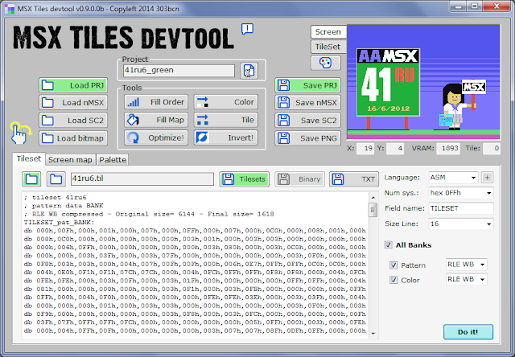Open the Color compression RLE WB dropdown
Screen dimensions: 515x357
467,279
